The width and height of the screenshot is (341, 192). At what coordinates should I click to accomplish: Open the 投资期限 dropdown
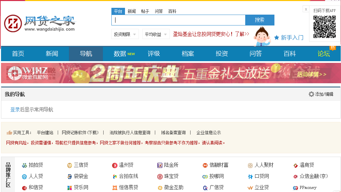(125, 34)
